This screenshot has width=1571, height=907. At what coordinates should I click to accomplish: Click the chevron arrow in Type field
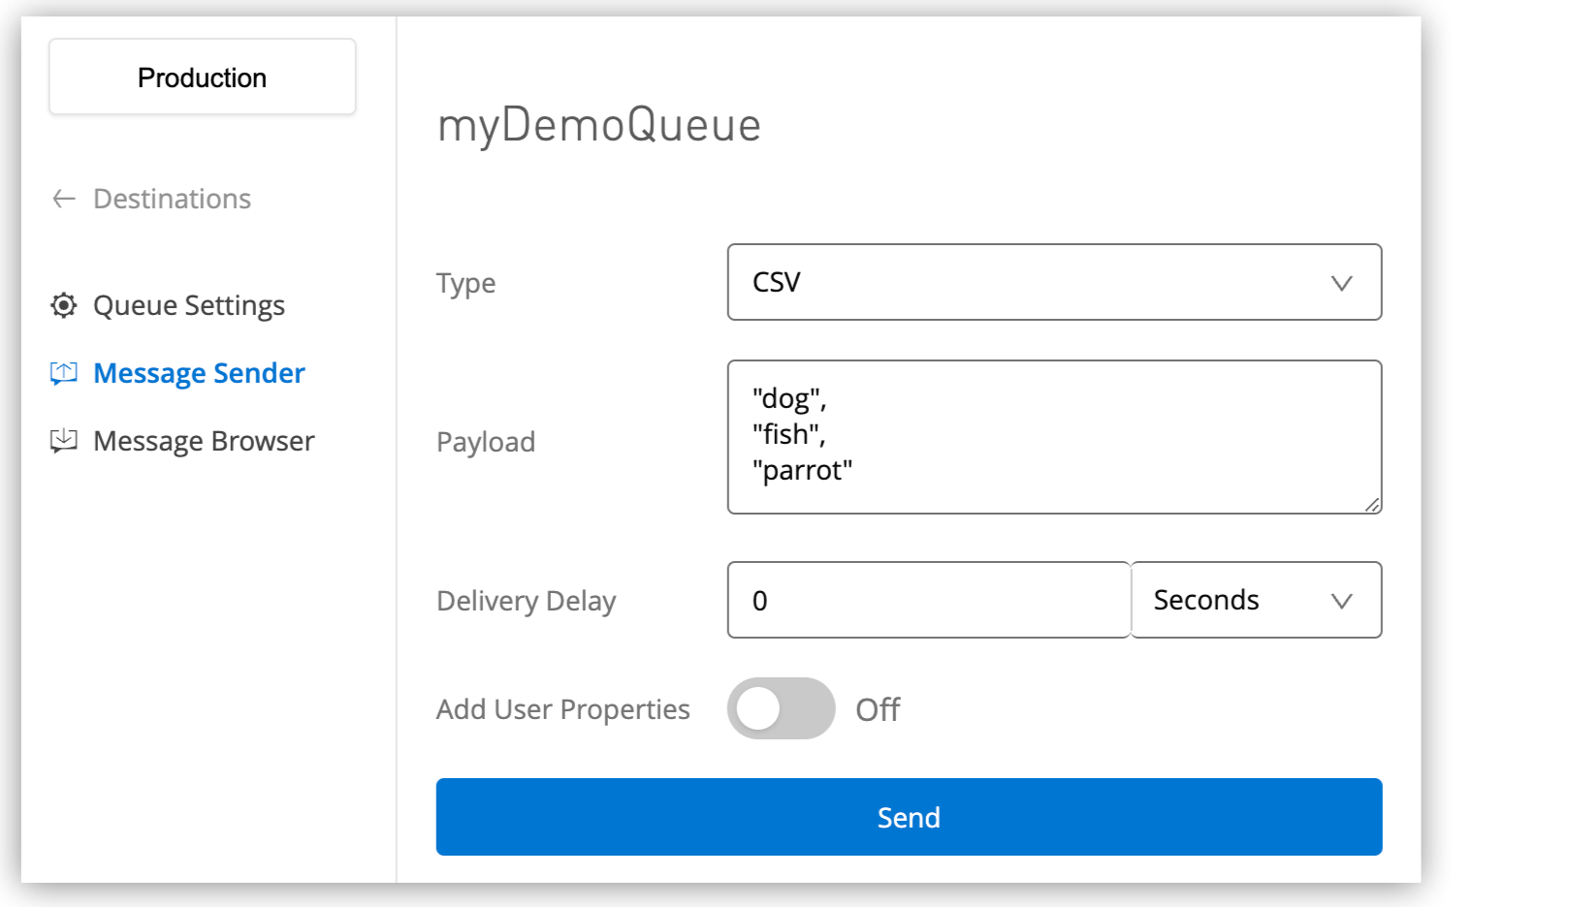pos(1341,283)
